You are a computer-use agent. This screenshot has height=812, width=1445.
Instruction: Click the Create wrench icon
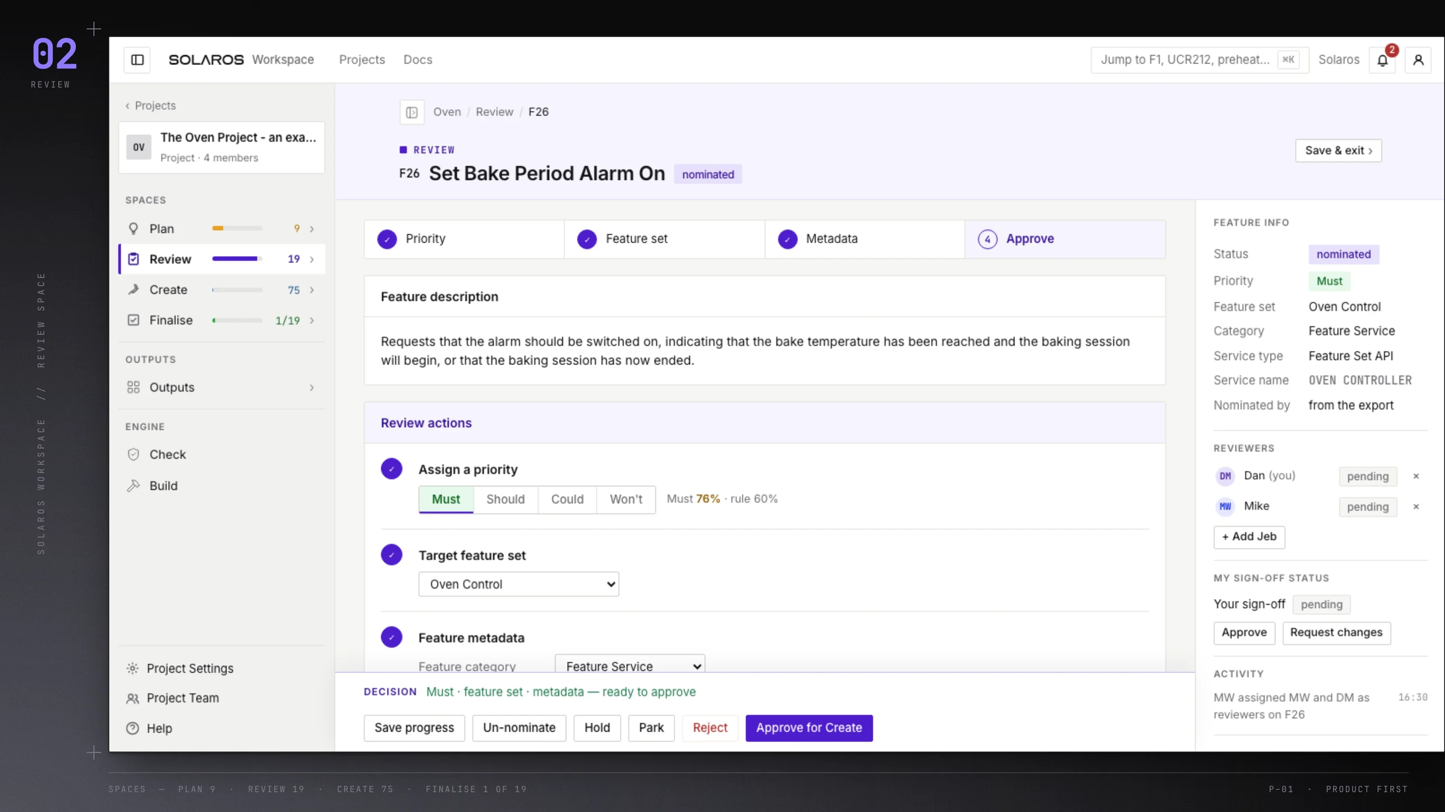(x=134, y=290)
